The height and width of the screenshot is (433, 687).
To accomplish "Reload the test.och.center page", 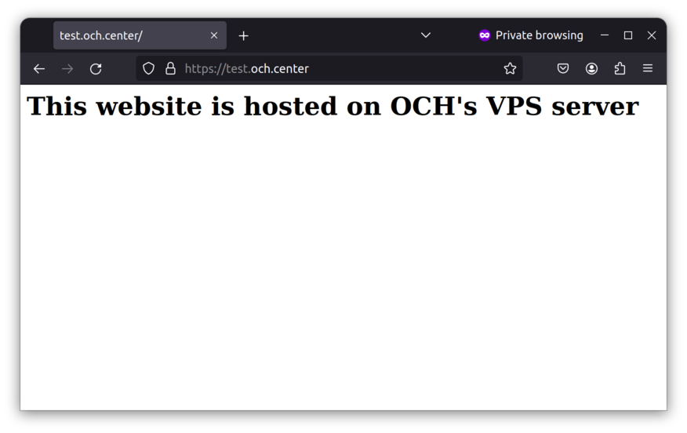I will pos(96,69).
